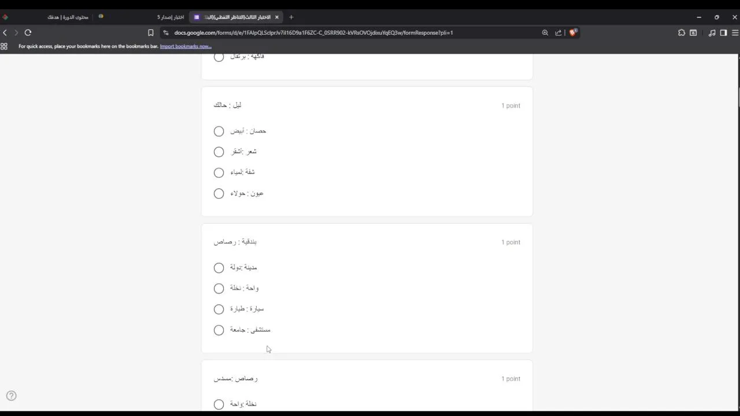Screen dimensions: 740x416
Task: Click the share page icon
Action: click(x=558, y=33)
